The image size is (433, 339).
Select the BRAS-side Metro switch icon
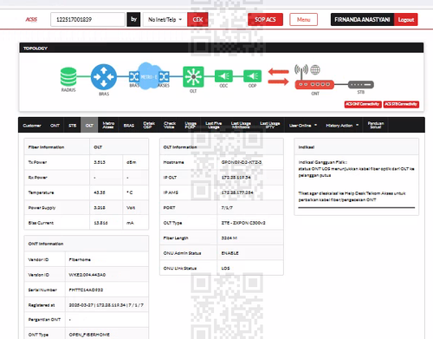point(134,76)
